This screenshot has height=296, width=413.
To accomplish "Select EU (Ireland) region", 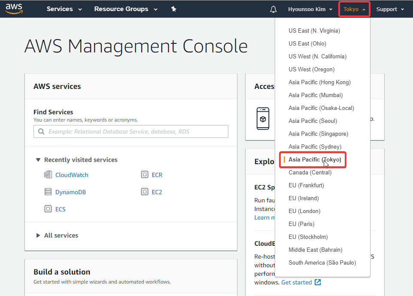I will (304, 198).
